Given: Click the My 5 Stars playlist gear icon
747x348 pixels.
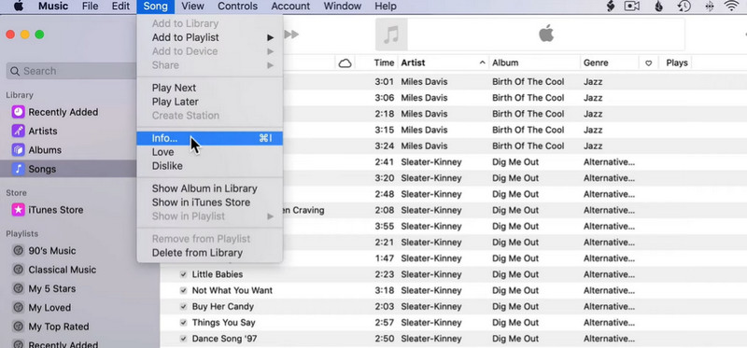Looking at the screenshot, I should pos(18,289).
